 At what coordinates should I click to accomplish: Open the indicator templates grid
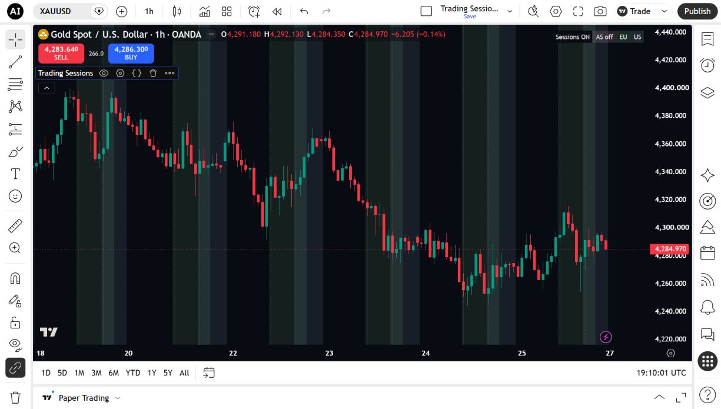227,11
